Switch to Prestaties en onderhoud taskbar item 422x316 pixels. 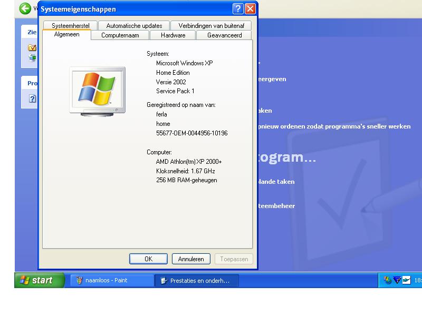(x=196, y=281)
